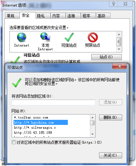Select http://10.43.185.199 list entry
The width and height of the screenshot is (136, 166).
(x=33, y=132)
